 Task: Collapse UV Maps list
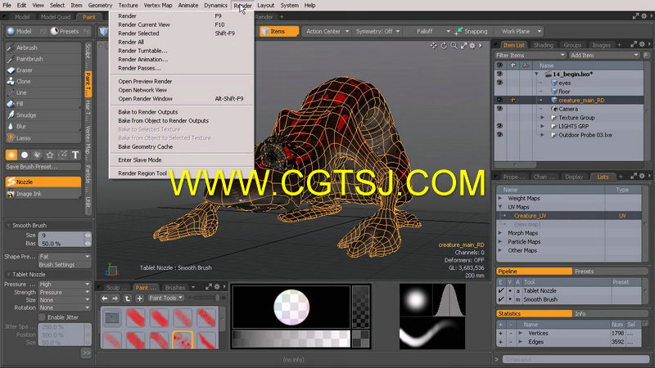tap(500, 207)
